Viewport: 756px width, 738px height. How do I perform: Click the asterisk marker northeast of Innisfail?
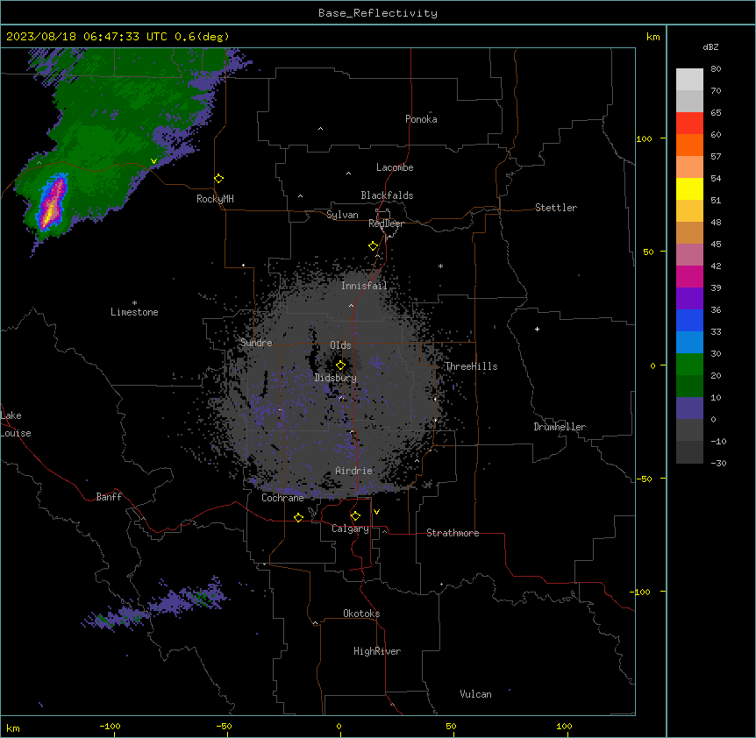(440, 266)
